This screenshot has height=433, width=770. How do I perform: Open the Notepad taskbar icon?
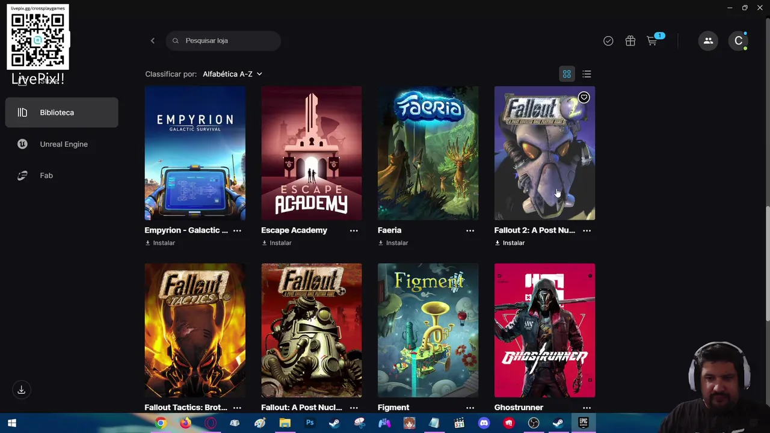pos(434,423)
